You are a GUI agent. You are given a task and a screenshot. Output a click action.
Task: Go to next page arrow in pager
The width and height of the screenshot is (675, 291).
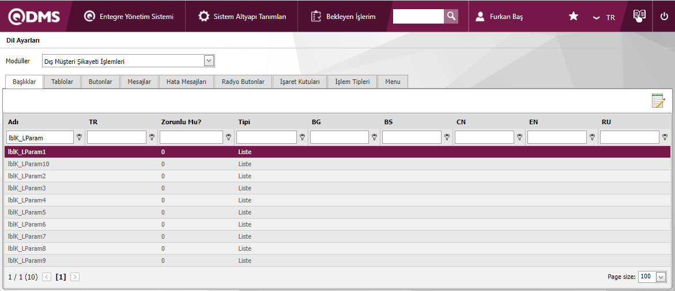(x=75, y=277)
